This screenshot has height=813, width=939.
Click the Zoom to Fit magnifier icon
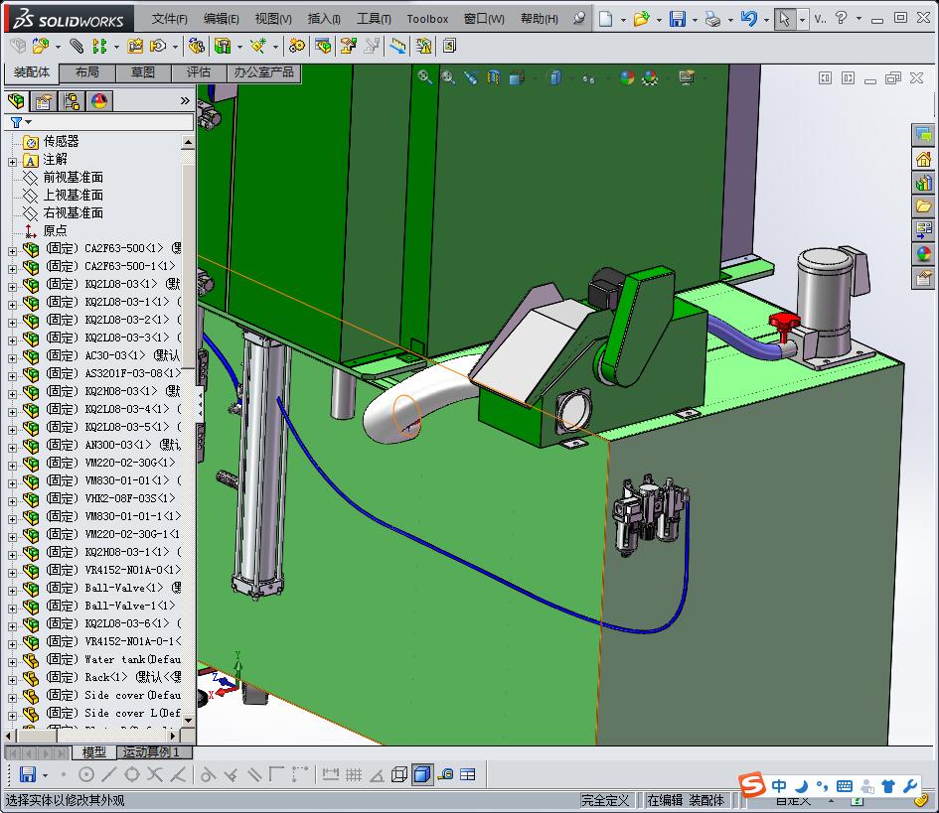click(425, 77)
